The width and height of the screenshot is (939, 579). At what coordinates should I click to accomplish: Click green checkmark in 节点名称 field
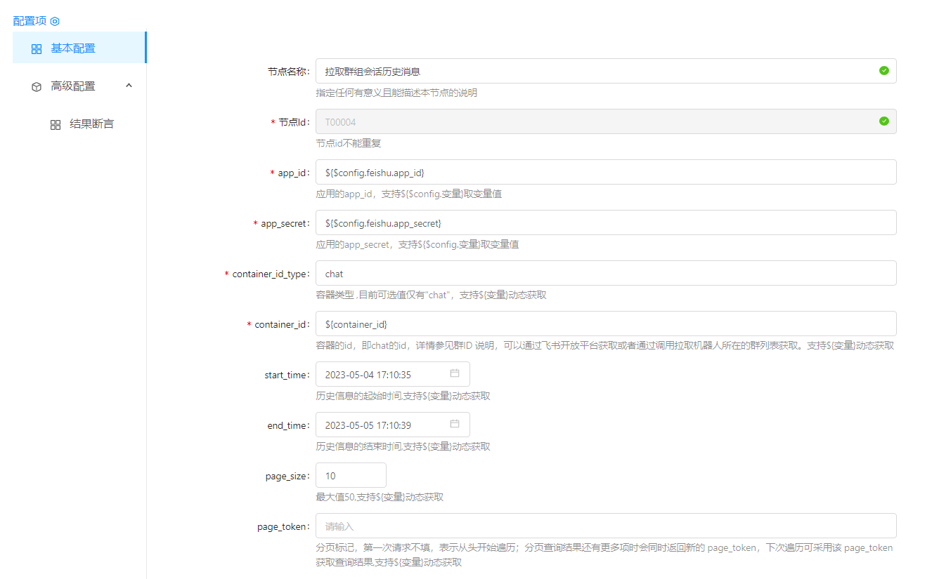pyautogui.click(x=883, y=71)
